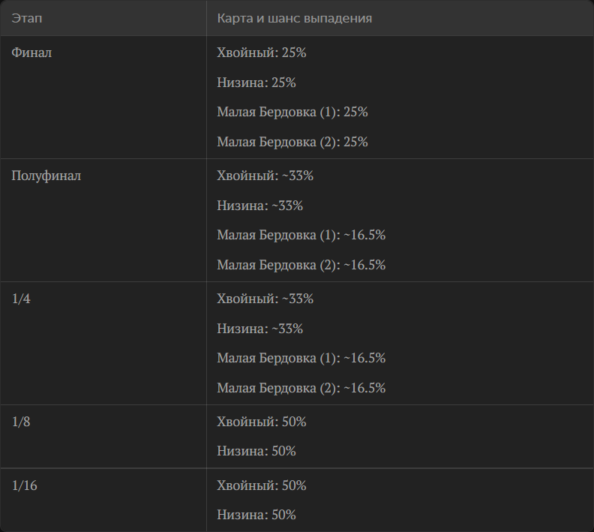The width and height of the screenshot is (594, 532).
Task: Click "Хвойный: ~33%" in Полуфинал row
Action: point(265,176)
